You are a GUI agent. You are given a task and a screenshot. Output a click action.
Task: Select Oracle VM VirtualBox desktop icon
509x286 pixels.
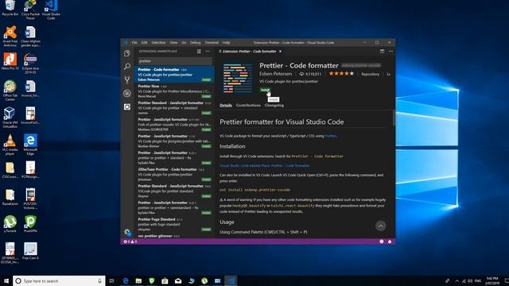click(10, 118)
